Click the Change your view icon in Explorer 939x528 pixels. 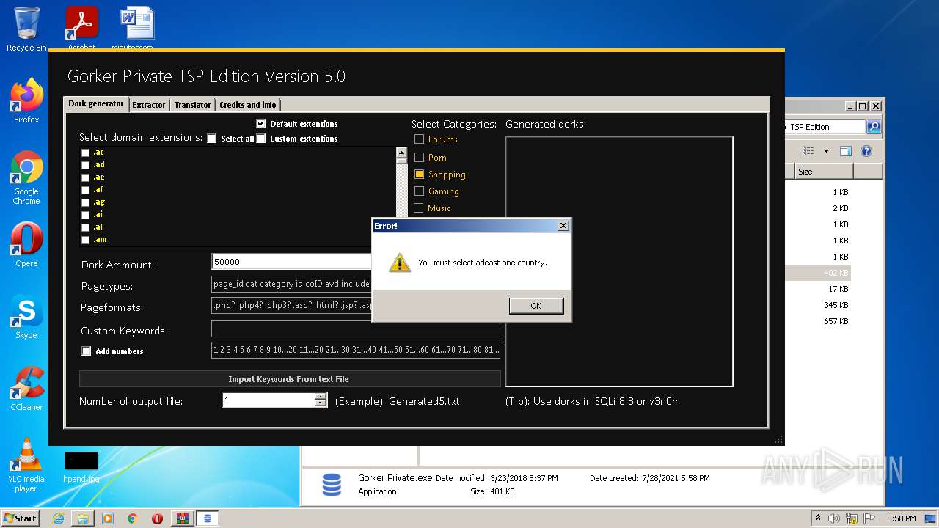click(x=808, y=151)
